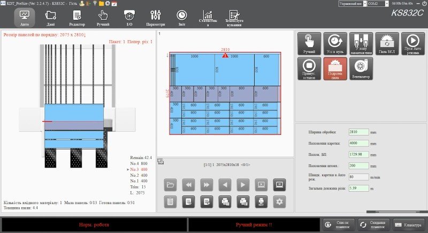Image resolution: width=428 pixels, height=233 pixels.
Task: Click the rewind double arrow button
Action: [x=188, y=185]
